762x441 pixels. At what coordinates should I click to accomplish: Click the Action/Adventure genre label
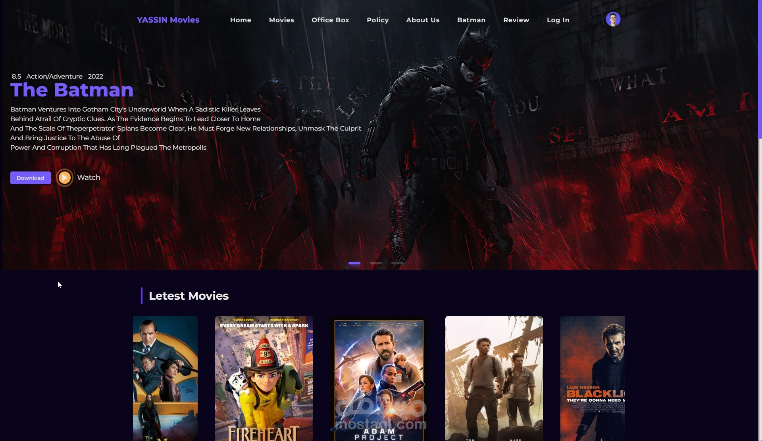[54, 76]
